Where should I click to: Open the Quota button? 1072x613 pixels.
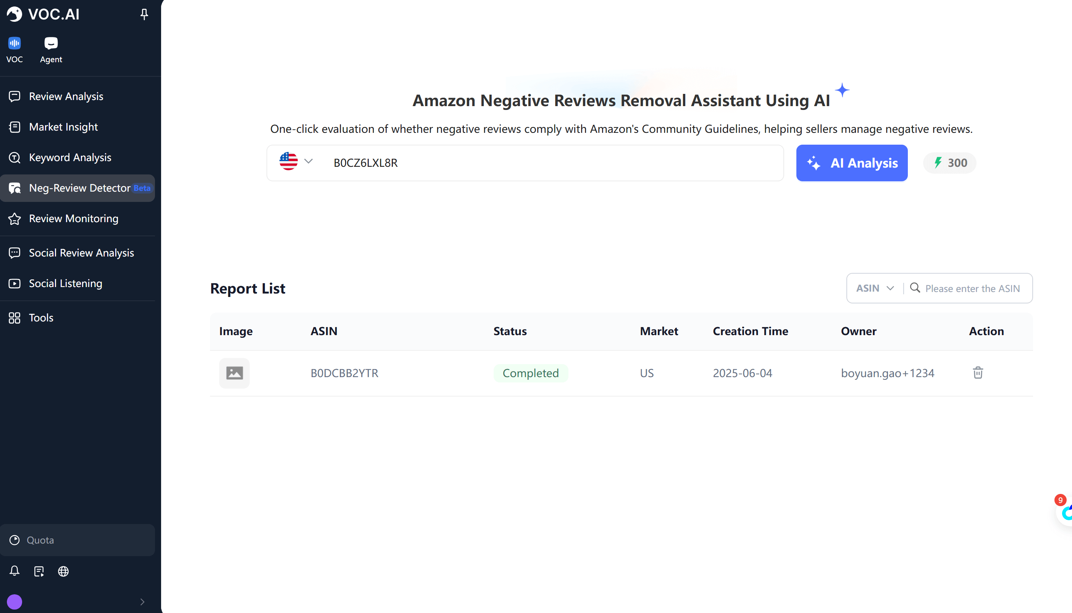click(x=77, y=540)
